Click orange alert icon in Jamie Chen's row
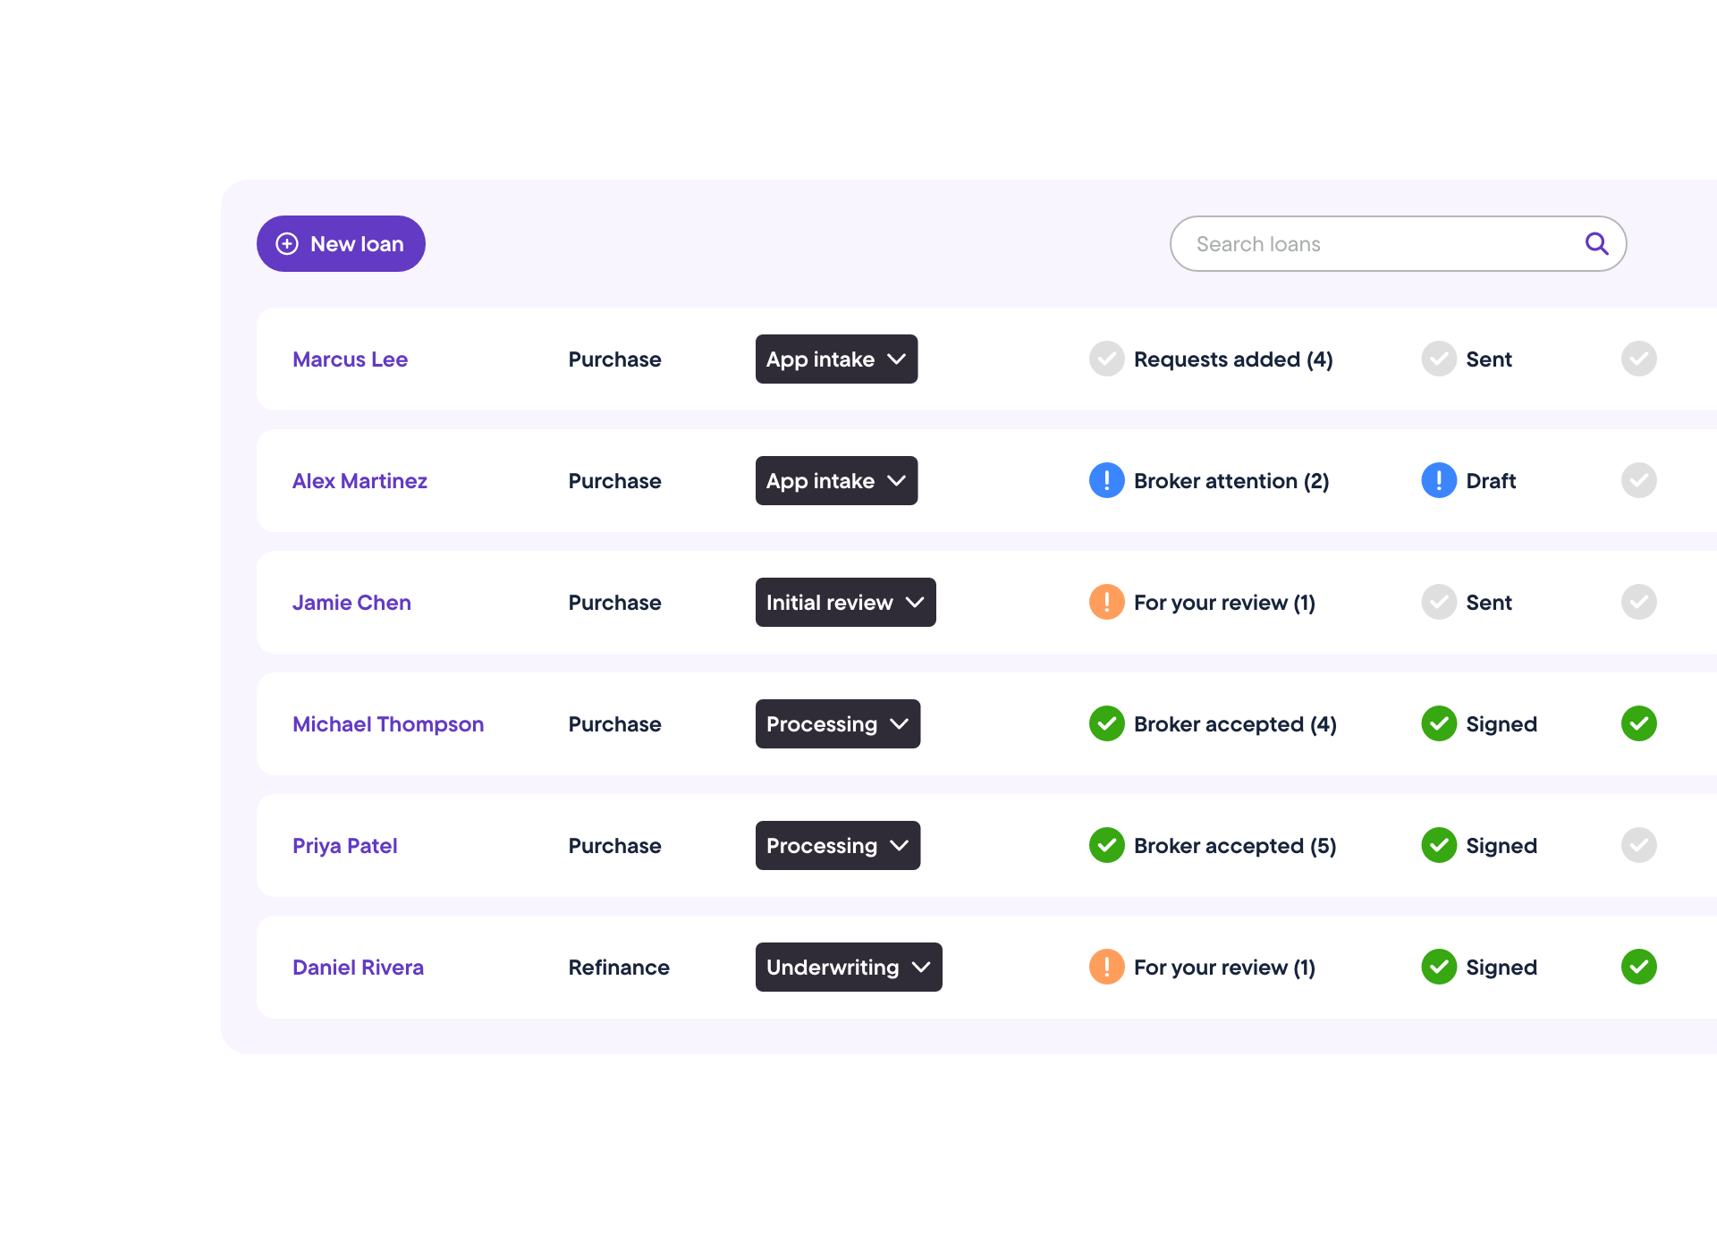This screenshot has height=1234, width=1717. [1106, 603]
